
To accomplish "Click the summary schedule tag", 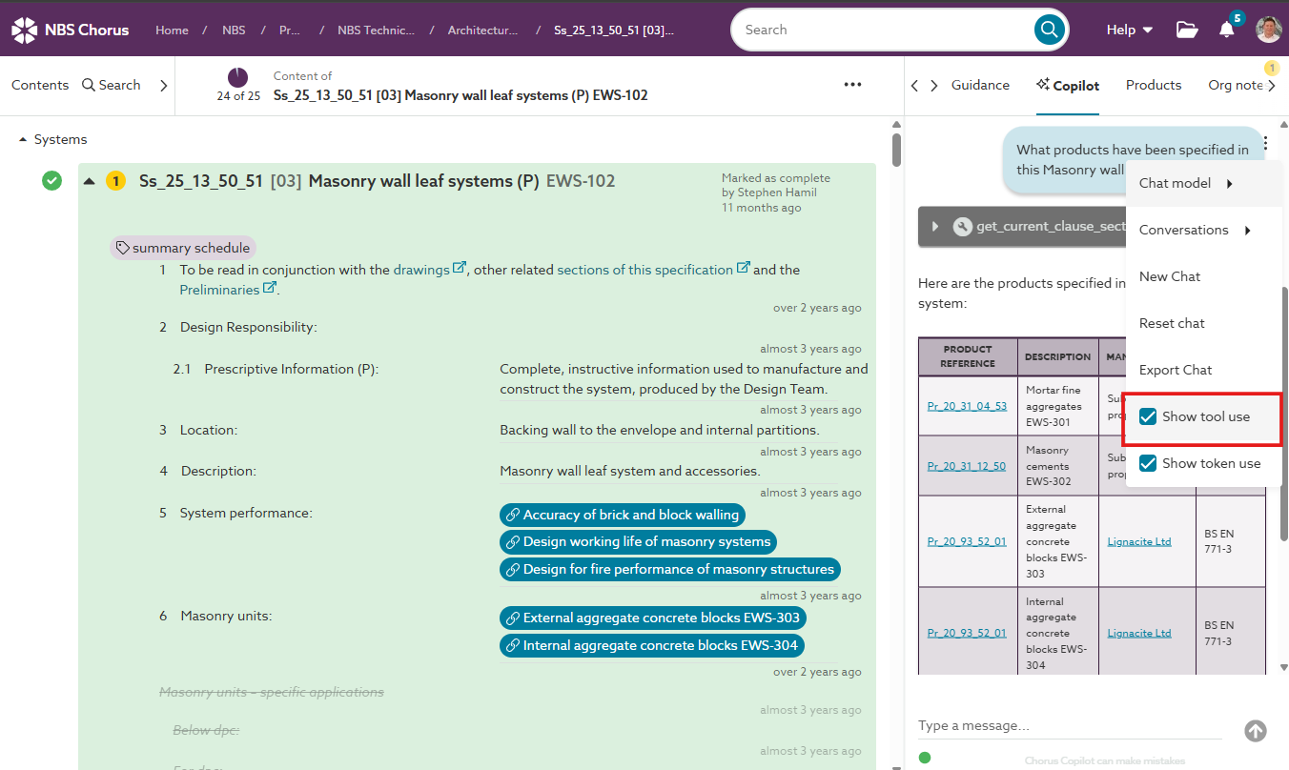I will pos(183,248).
